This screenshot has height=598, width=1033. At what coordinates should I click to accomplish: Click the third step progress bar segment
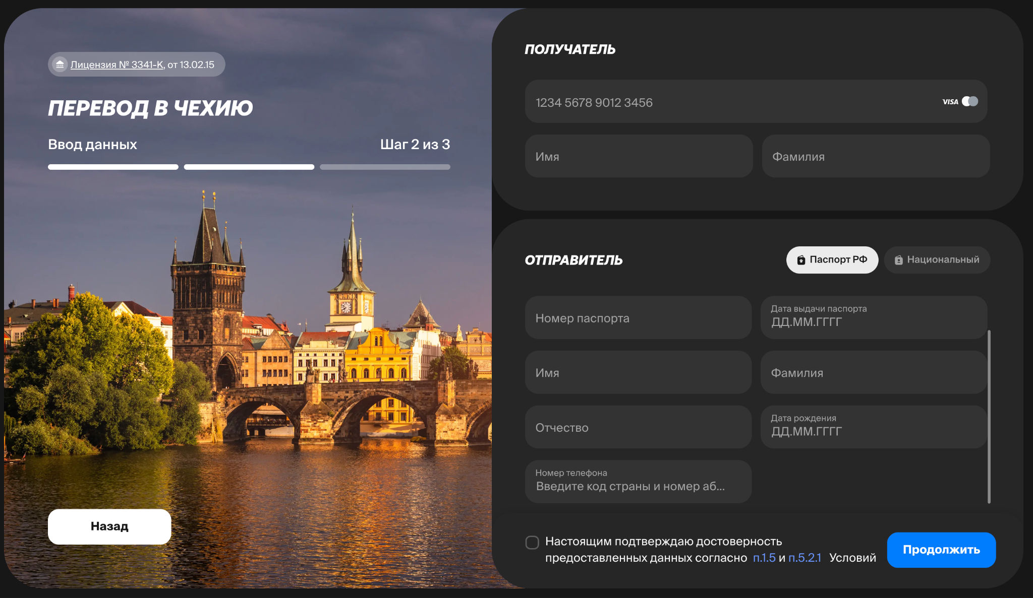(385, 167)
